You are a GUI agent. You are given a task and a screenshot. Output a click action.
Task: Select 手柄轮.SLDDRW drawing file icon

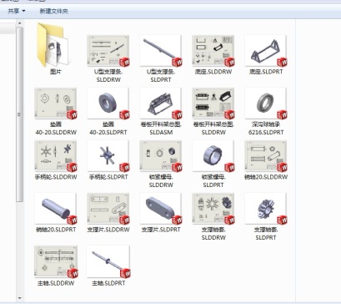[x=56, y=156]
